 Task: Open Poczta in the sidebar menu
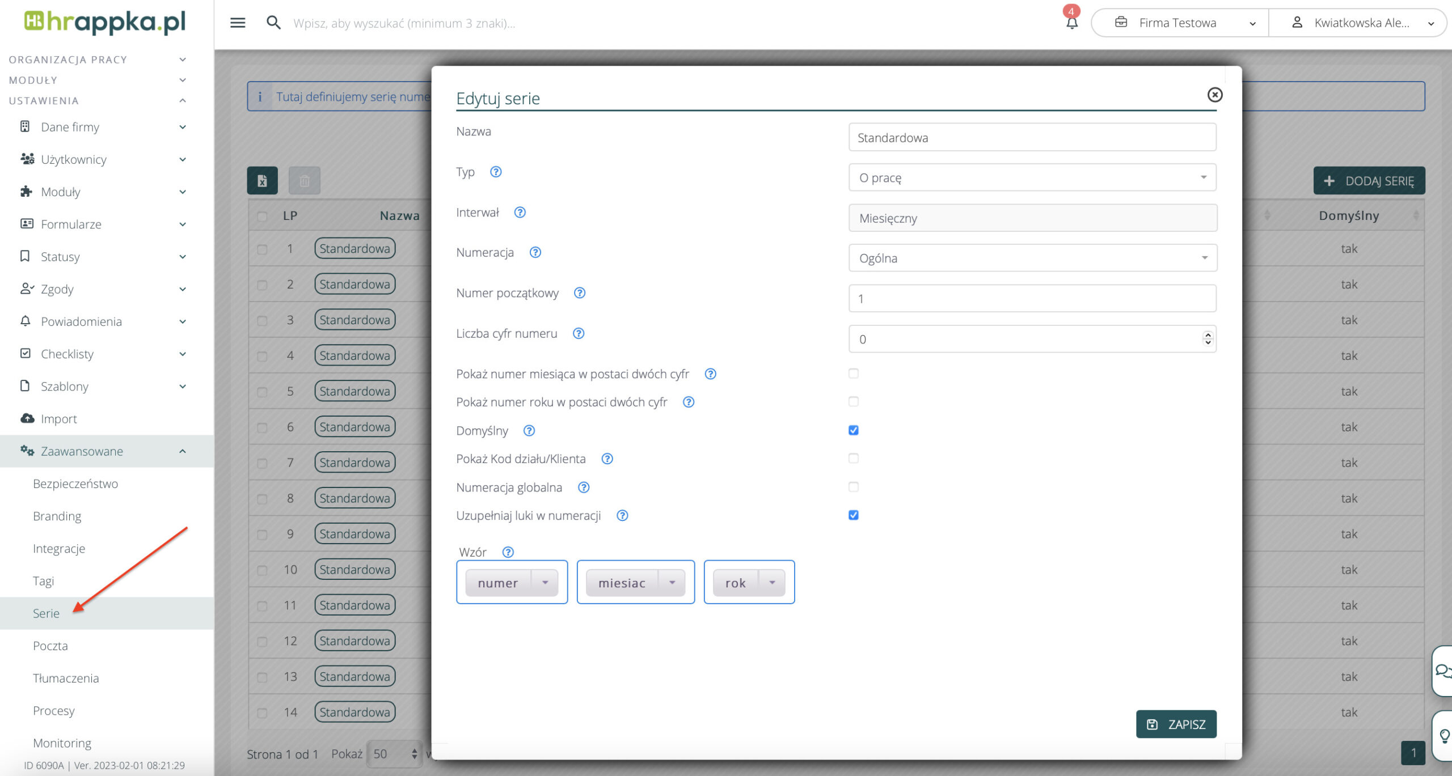[x=50, y=646]
